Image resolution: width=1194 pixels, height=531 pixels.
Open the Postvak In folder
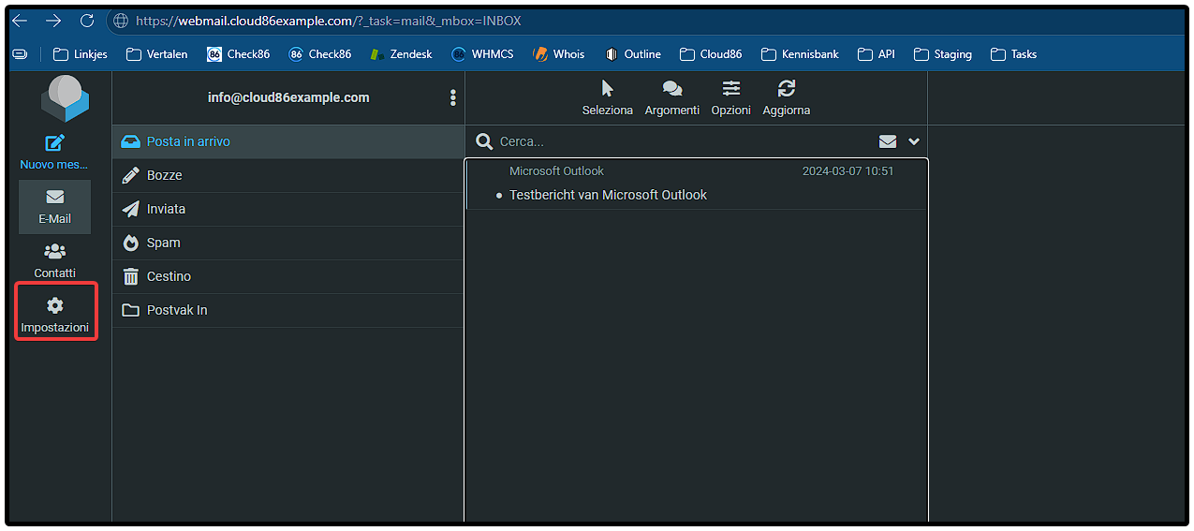[x=288, y=310]
